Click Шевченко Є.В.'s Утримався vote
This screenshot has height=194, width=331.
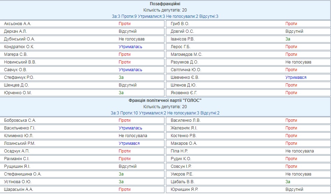(x=296, y=77)
